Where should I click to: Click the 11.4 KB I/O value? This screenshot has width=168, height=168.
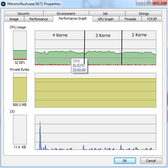click(x=20, y=147)
